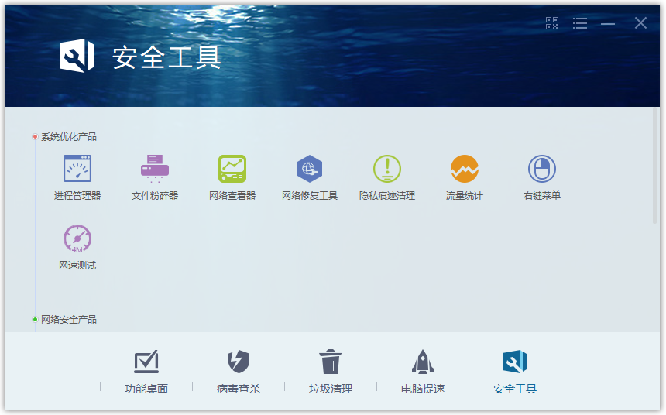Click the 安全工具 wrench logo in header
This screenshot has height=415, width=666.
[77, 57]
